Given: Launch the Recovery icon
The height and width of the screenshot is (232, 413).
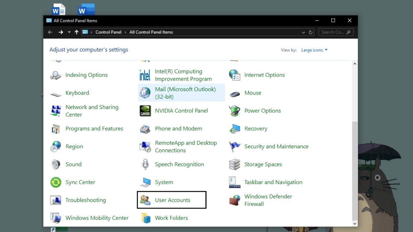Looking at the screenshot, I should tap(235, 129).
